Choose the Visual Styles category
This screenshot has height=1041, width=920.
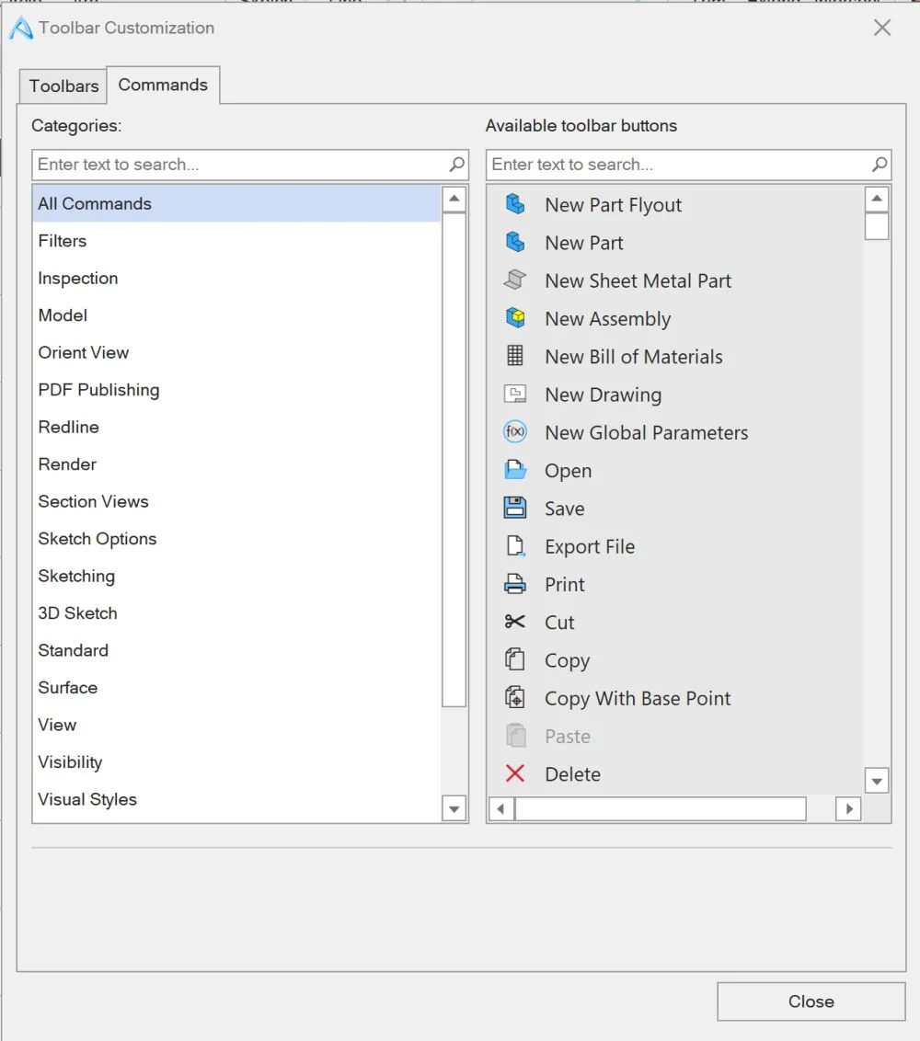(236, 798)
